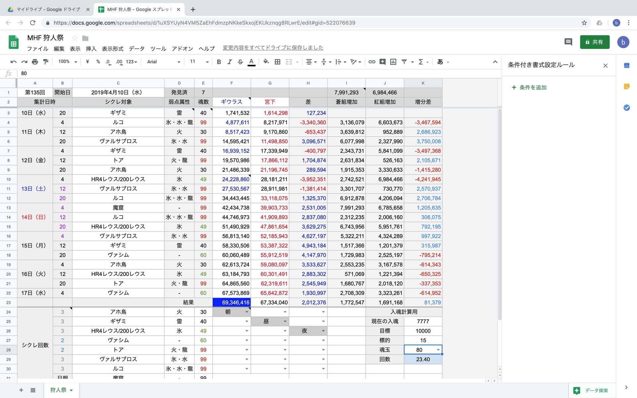The width and height of the screenshot is (637, 398).
Task: Open horizontal align dropdown
Action: click(311, 62)
